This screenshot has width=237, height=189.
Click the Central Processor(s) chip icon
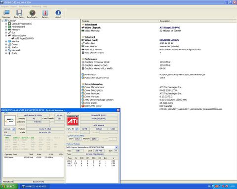pos(9,24)
